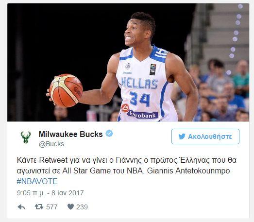The image size is (254, 222).
Task: Click the 577 retweet count
Action: pos(52,207)
